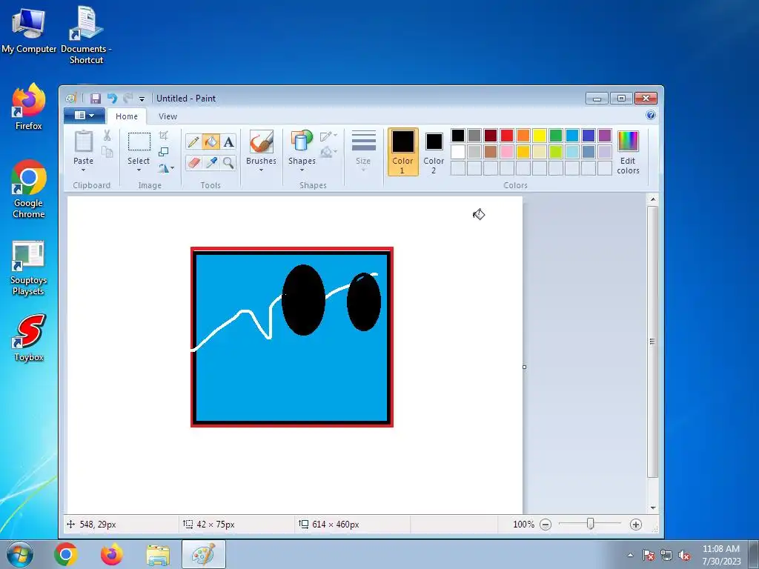
Task: Click the vertical scrollbar up arrow
Action: tap(653, 199)
